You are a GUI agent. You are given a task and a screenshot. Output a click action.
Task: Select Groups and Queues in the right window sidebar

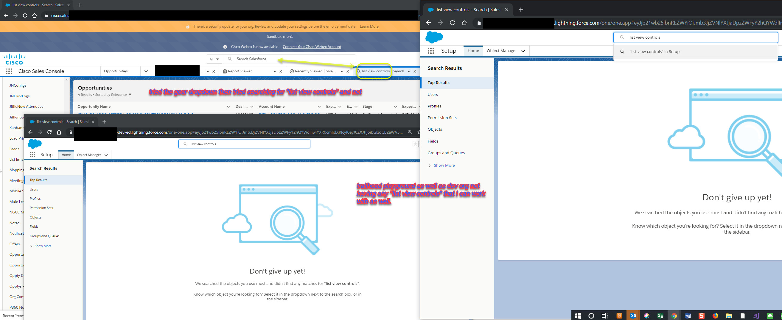pos(446,153)
